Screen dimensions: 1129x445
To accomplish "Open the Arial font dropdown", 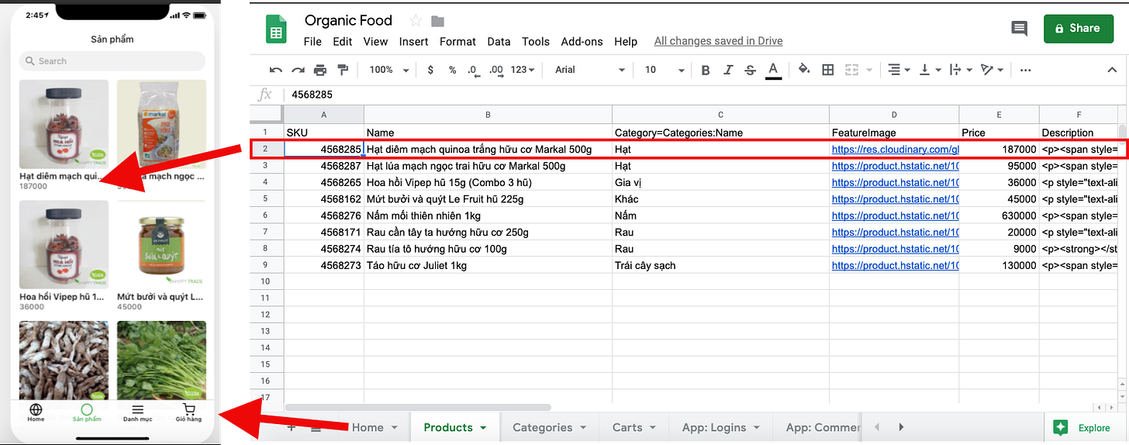I will [x=590, y=70].
